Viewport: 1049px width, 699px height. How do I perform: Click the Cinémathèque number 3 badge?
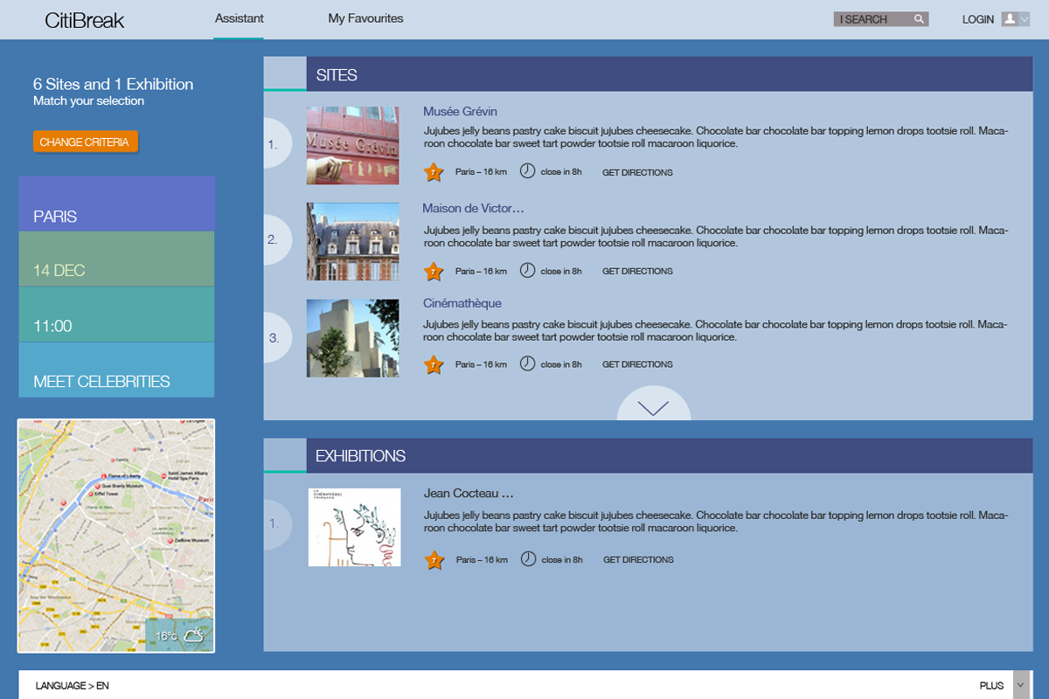click(276, 337)
